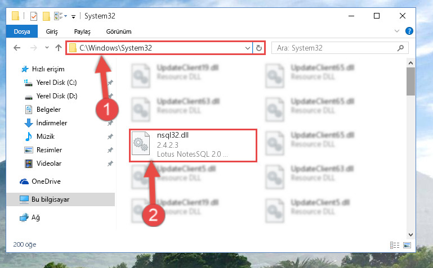
Task: Click the search magnifier icon
Action: [x=400, y=48]
